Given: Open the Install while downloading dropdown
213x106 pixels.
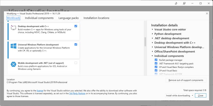Looking at the screenshot, I should [x=179, y=95].
